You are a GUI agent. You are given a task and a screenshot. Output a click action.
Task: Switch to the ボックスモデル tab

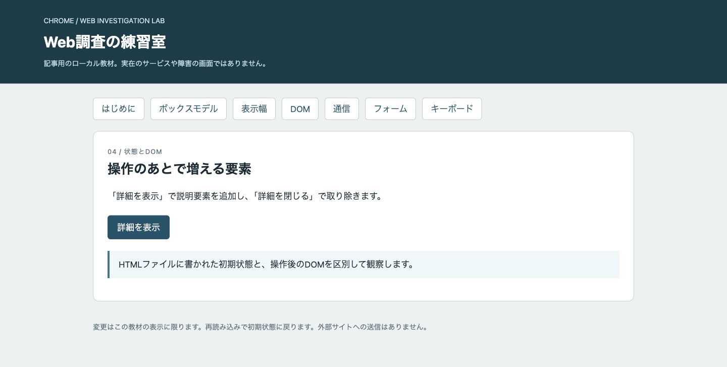(188, 109)
